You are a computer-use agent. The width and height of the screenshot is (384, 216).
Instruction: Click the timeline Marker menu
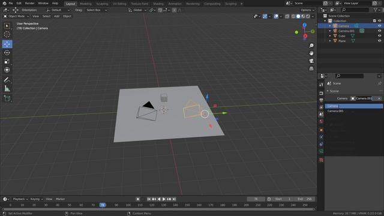pos(60,199)
